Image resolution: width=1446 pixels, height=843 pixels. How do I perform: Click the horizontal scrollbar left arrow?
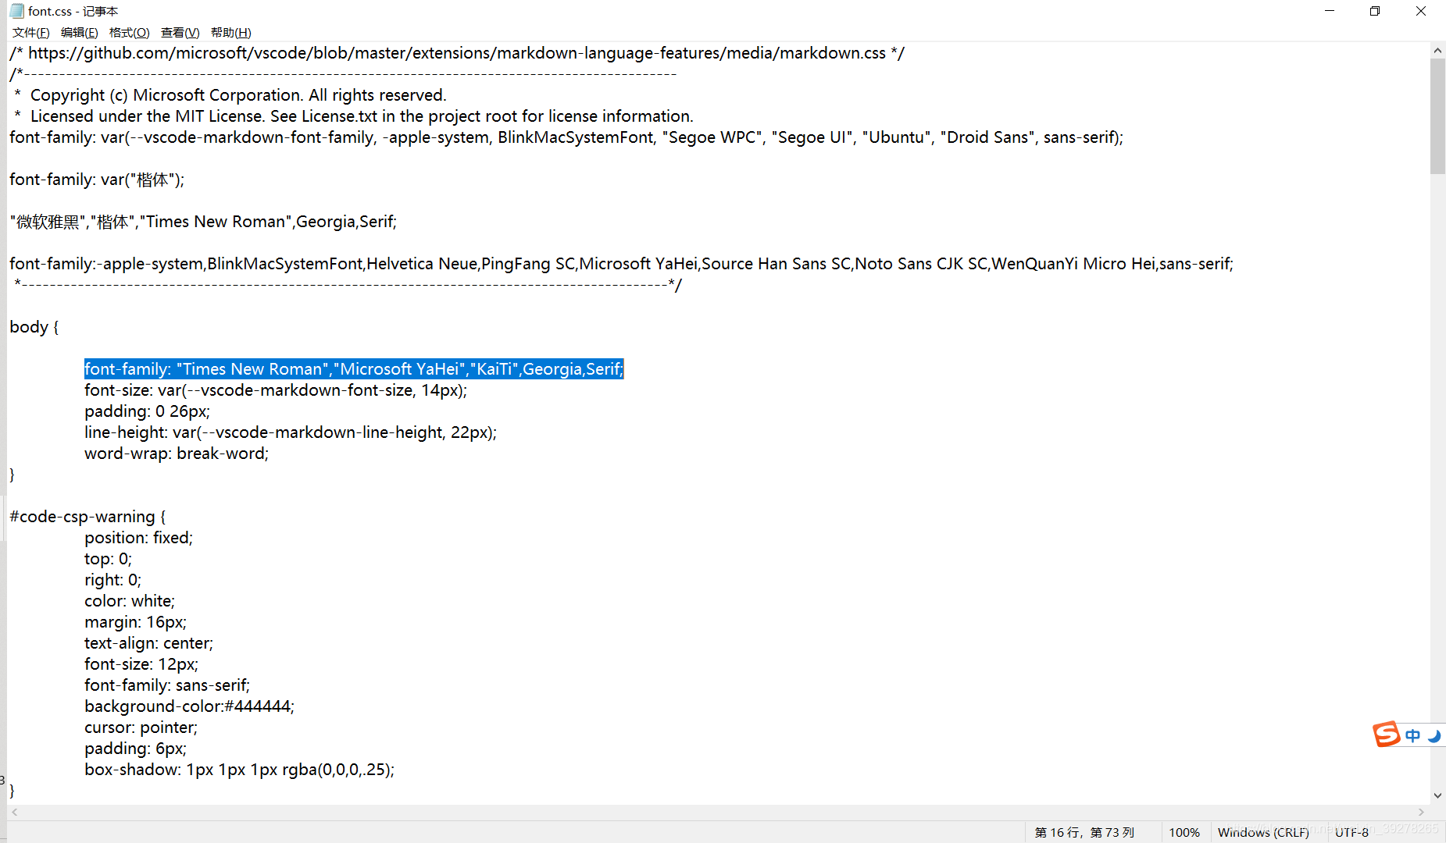(x=15, y=812)
